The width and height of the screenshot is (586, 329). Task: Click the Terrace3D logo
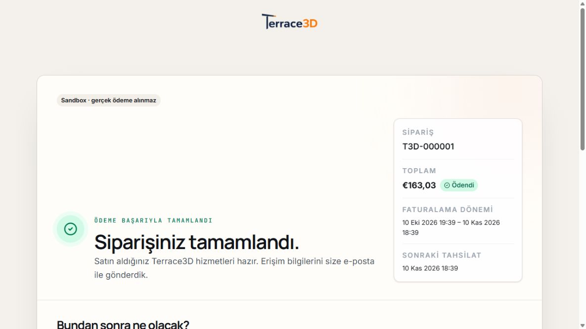289,22
